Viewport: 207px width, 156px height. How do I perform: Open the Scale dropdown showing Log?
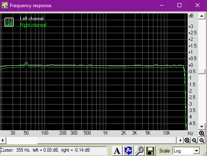tap(186, 151)
